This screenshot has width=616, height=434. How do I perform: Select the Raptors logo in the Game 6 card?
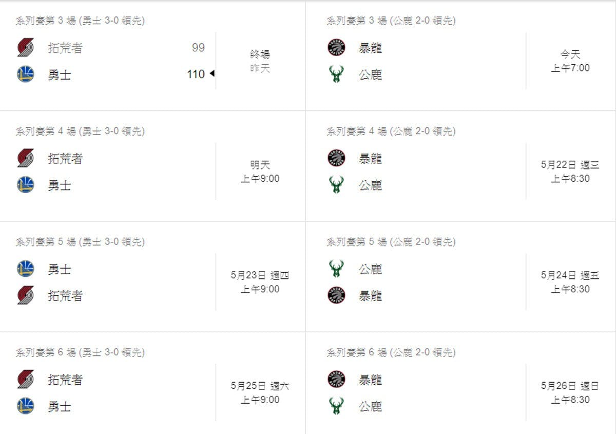tap(336, 380)
